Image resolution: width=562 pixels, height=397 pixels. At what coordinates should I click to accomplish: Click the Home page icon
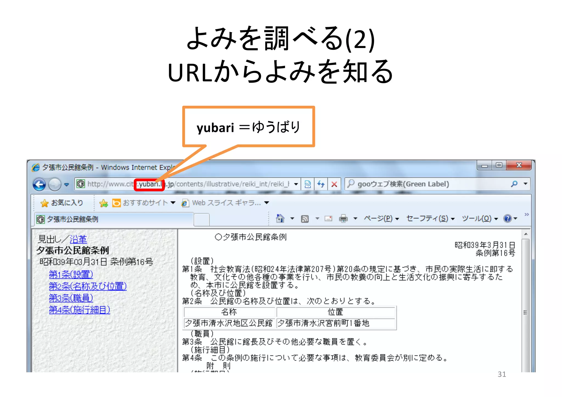click(280, 219)
